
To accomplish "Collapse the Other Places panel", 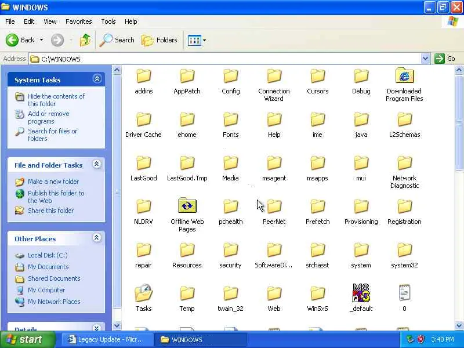I will point(96,238).
